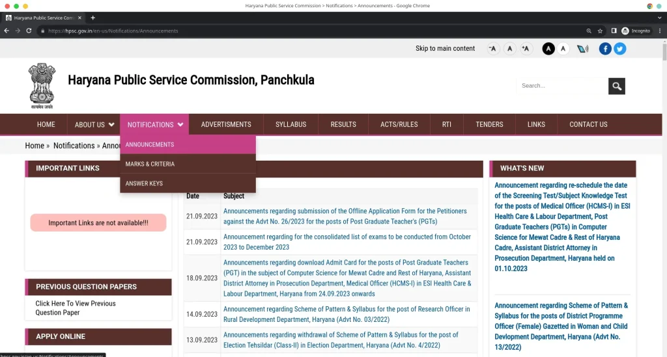The width and height of the screenshot is (667, 357).
Task: Click Notifications in the breadcrumb
Action: pos(74,146)
